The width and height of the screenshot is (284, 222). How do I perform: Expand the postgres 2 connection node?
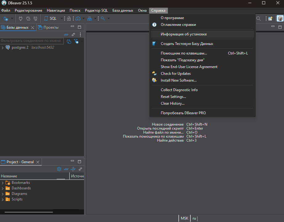(2, 48)
